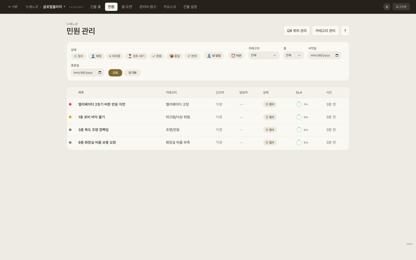Open the 시작일 calendar picker icon
Screen dimensions: 416x260
(337, 55)
